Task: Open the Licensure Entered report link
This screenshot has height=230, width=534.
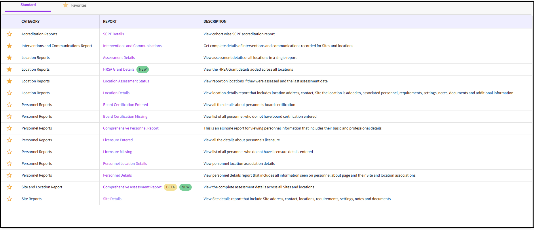Action: [x=118, y=140]
